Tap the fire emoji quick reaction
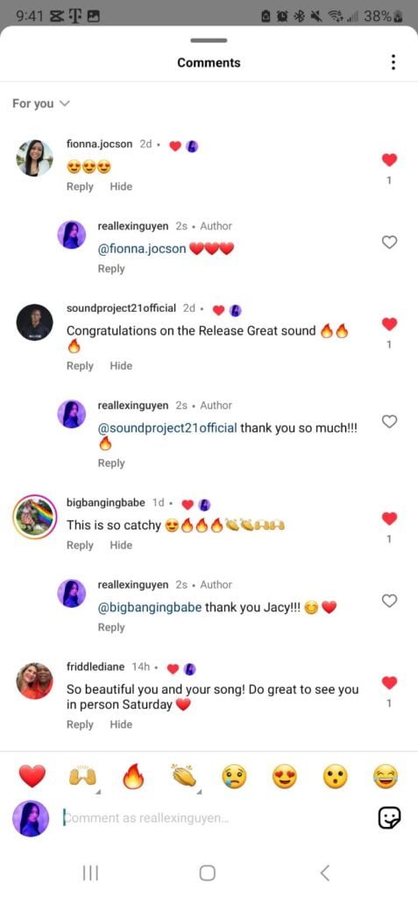The width and height of the screenshot is (418, 897). click(x=133, y=776)
